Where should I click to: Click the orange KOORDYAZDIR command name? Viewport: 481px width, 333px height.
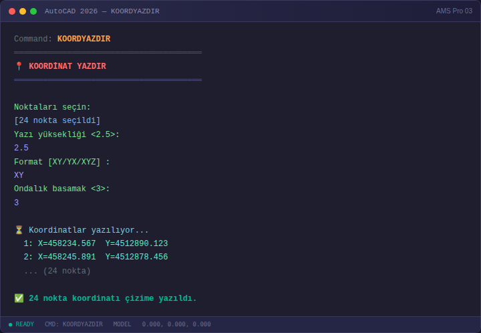(84, 39)
